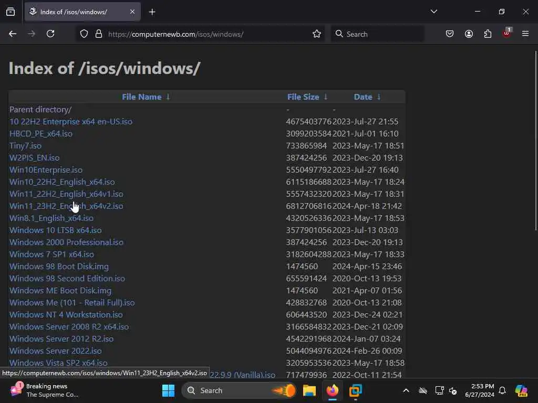This screenshot has height=403, width=538.
Task: Click the muted volume tray icon
Action: pos(453,390)
